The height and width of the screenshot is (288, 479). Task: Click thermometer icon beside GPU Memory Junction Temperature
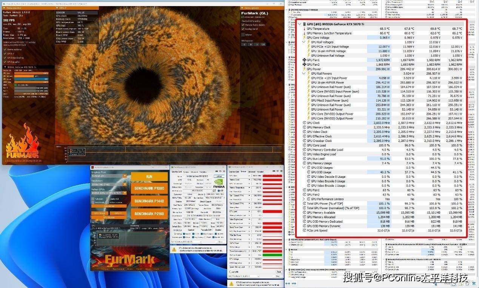(304, 33)
